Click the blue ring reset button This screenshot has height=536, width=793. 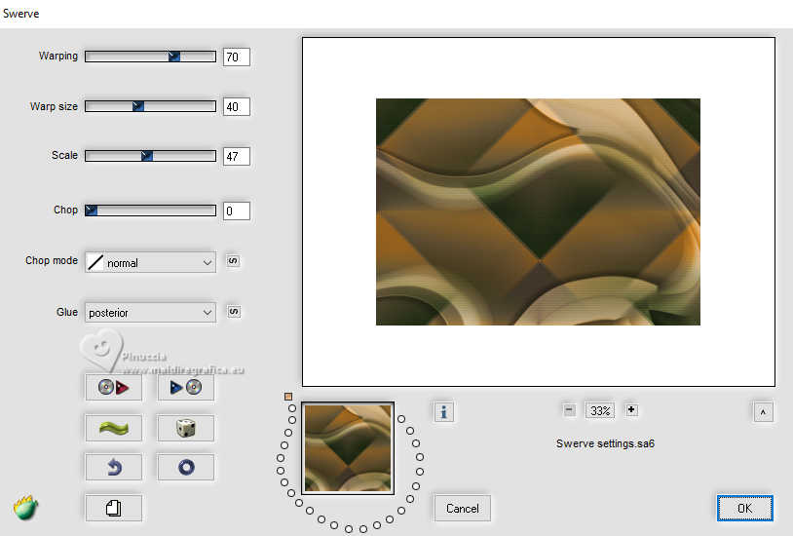click(x=186, y=467)
